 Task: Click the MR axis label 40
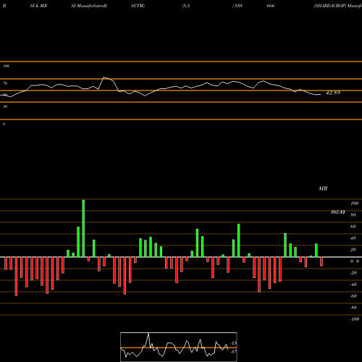point(353,238)
